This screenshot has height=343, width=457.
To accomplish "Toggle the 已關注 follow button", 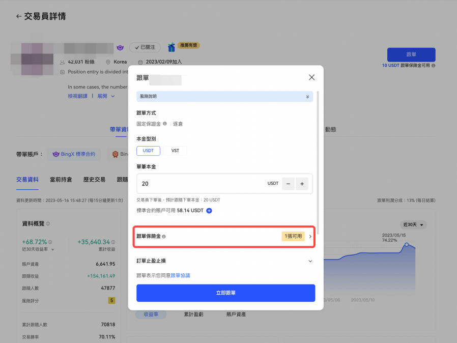I will point(145,47).
